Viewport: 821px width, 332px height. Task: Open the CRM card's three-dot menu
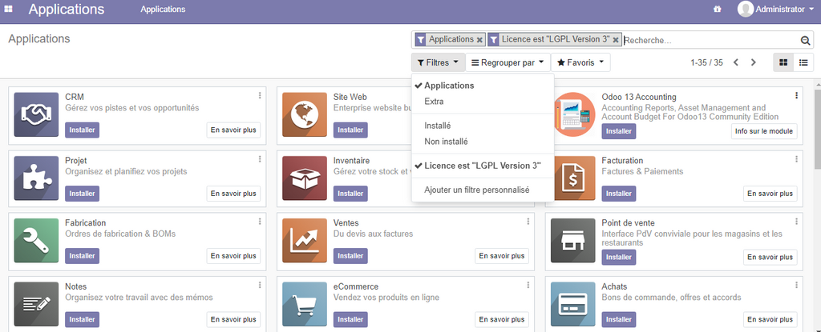coord(260,96)
